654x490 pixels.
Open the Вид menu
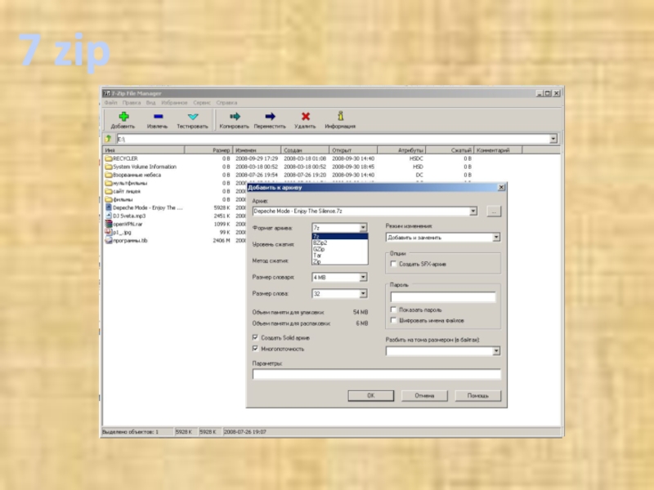[x=150, y=103]
